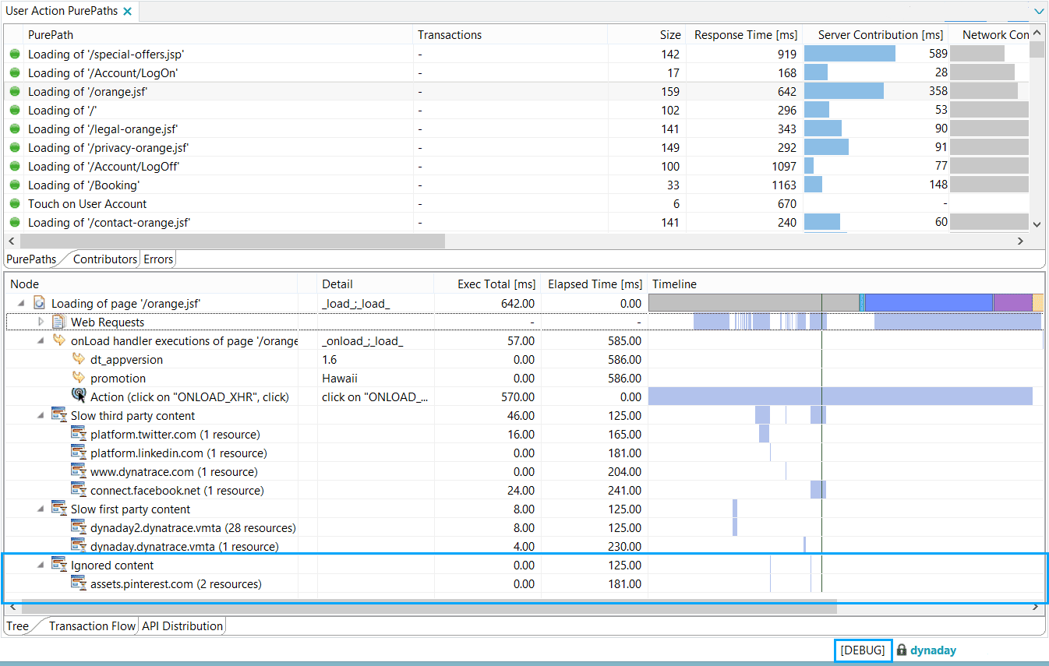Viewport: 1049px width, 666px height.
Task: Click green status icon of '/Booking' row
Action: pos(14,185)
